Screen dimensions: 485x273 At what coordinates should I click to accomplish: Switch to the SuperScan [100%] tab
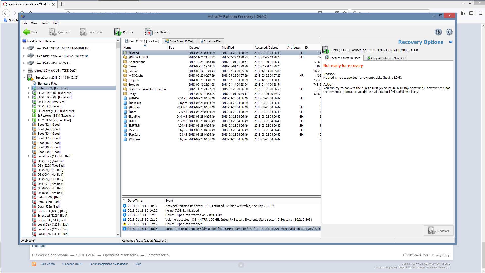(x=179, y=41)
